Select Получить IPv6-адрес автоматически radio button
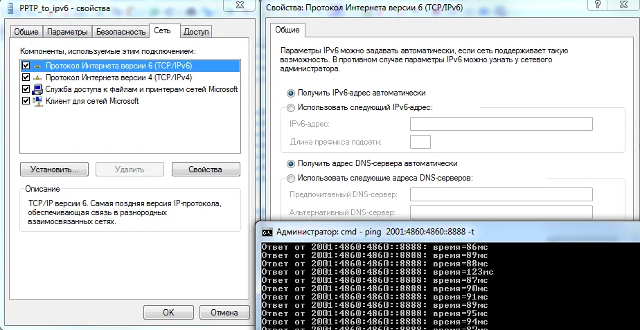 [291, 93]
